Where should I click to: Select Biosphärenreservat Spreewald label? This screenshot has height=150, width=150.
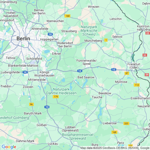[x=78, y=136]
